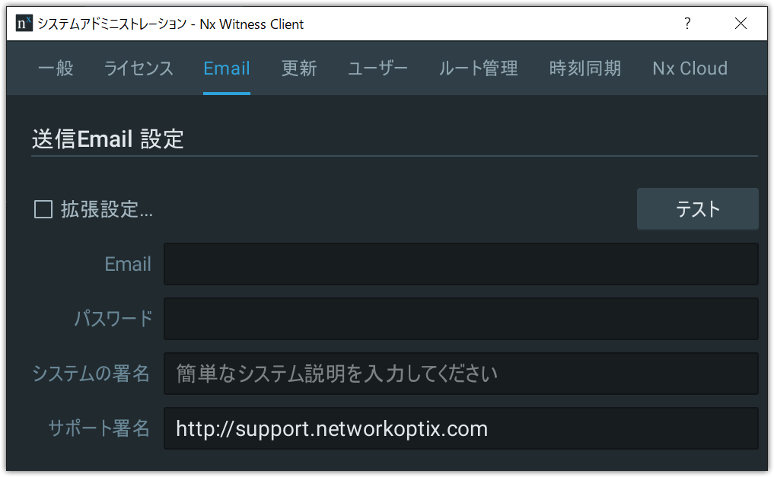Select the Email tab

[x=227, y=68]
